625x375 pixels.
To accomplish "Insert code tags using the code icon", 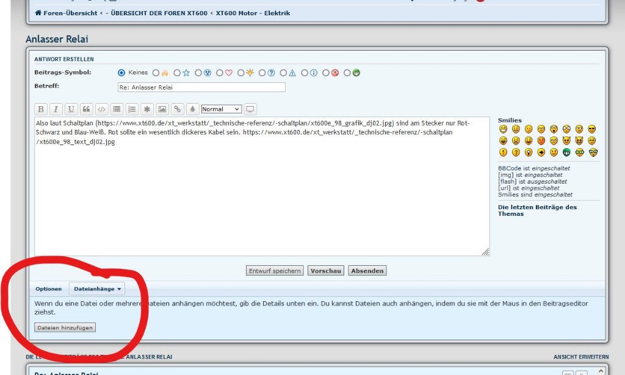I will [x=101, y=109].
